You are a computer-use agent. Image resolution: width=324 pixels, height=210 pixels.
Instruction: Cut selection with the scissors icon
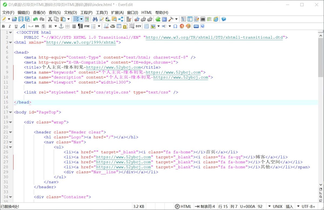tap(50, 19)
